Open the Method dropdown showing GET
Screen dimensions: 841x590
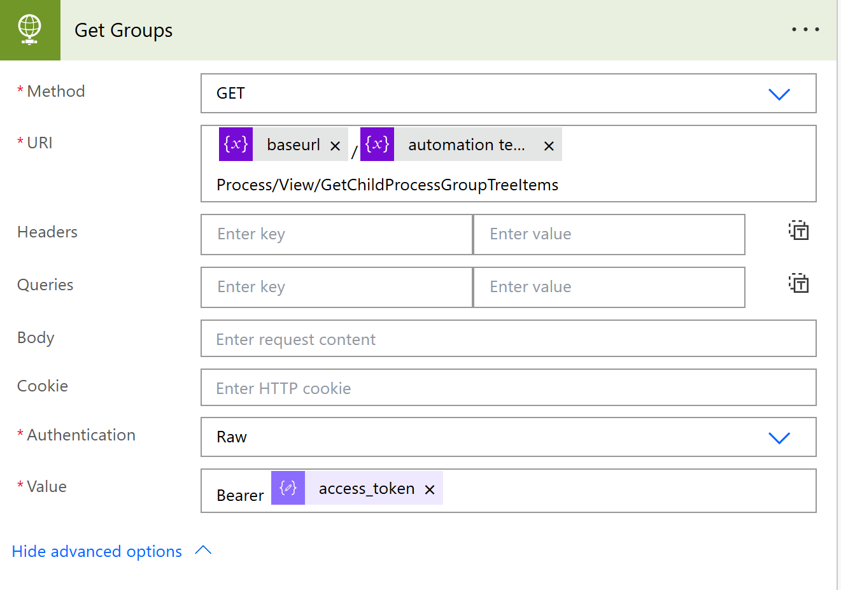click(x=779, y=94)
